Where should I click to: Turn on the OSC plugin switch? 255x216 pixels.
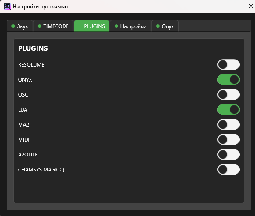[x=229, y=94]
